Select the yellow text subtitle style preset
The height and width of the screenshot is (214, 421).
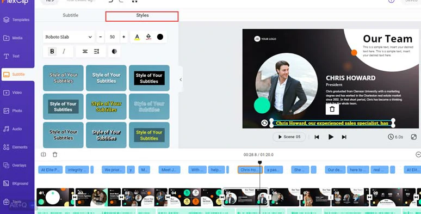[x=106, y=107]
